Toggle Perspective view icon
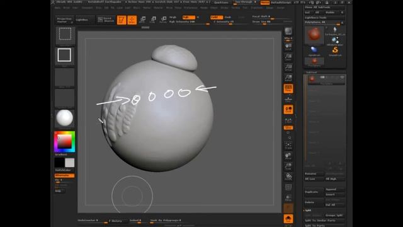Viewport: 403px width, 227px height. coord(288,88)
